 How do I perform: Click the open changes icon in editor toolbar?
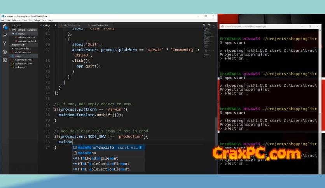coord(204,25)
